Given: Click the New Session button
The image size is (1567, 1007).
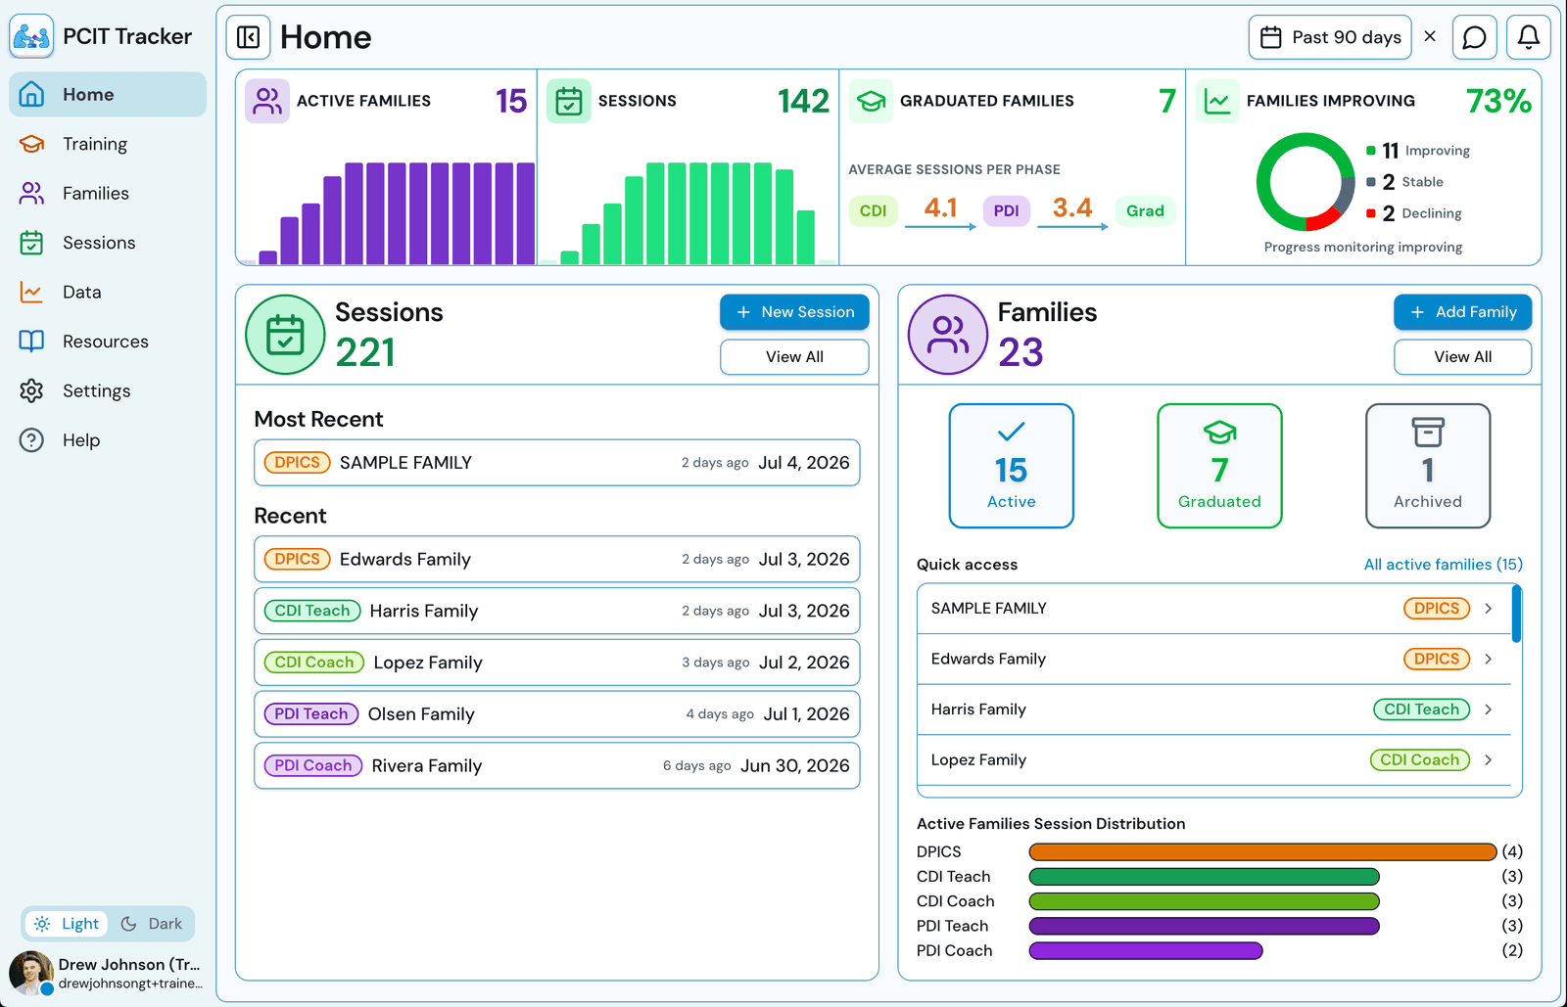Looking at the screenshot, I should [794, 312].
